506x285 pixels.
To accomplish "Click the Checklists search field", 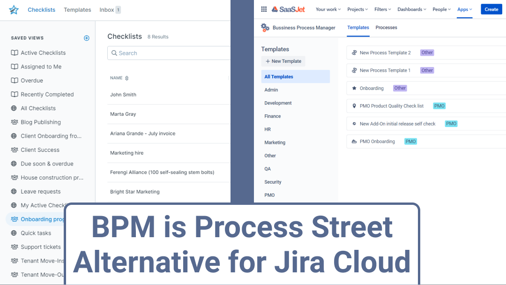I will (x=169, y=53).
